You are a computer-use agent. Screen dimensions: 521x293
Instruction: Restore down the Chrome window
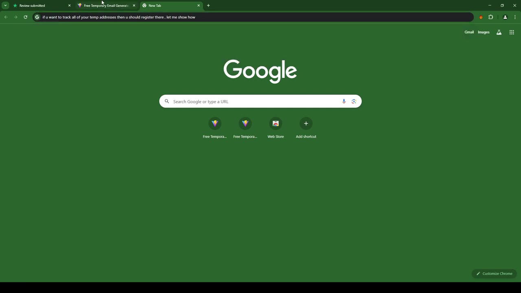click(502, 6)
